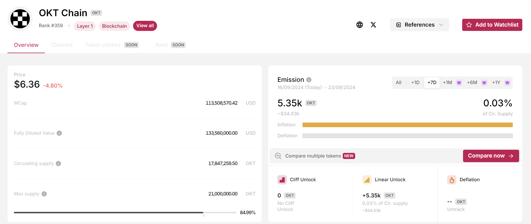Screen dimensions: 531x224
Task: Click the Deflation flame icon
Action: (x=452, y=180)
